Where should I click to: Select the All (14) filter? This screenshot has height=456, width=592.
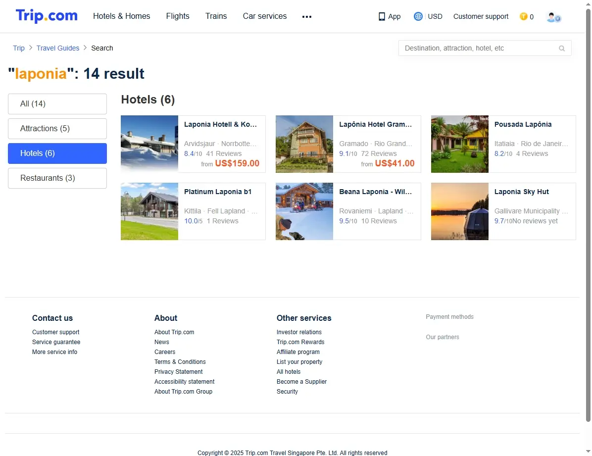pos(57,104)
